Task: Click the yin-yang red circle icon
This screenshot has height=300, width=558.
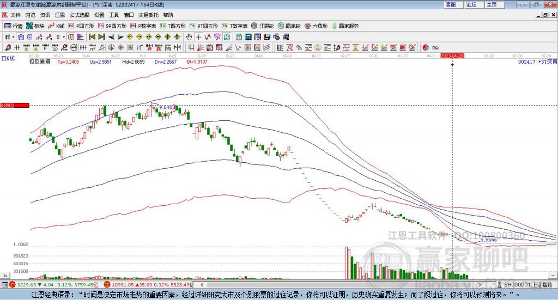Action: (426, 47)
